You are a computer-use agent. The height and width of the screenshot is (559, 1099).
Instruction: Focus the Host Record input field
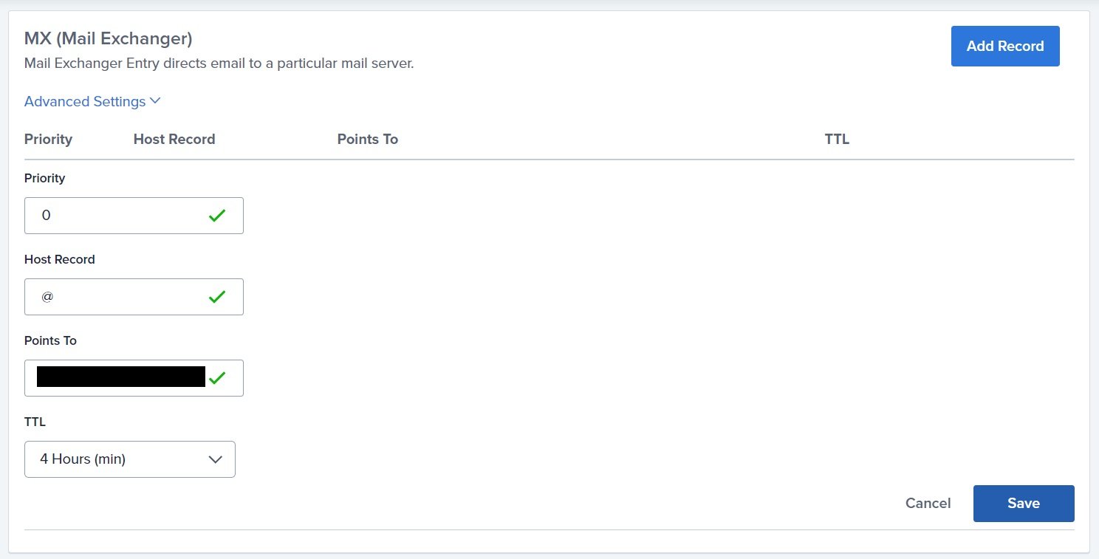click(x=134, y=297)
